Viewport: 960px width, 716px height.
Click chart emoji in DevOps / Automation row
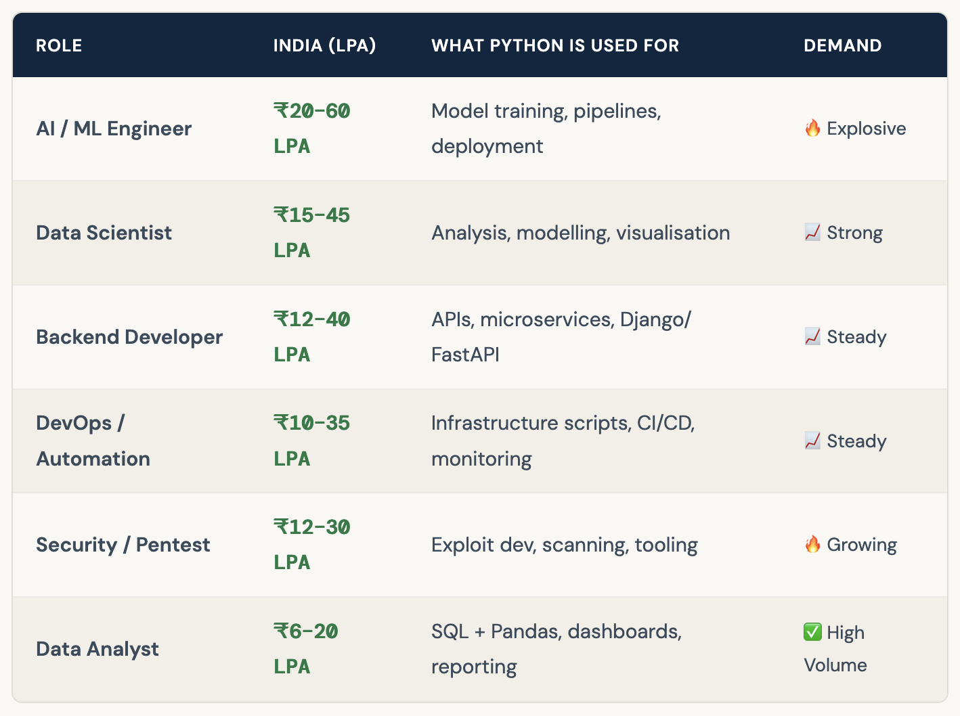[x=812, y=441]
